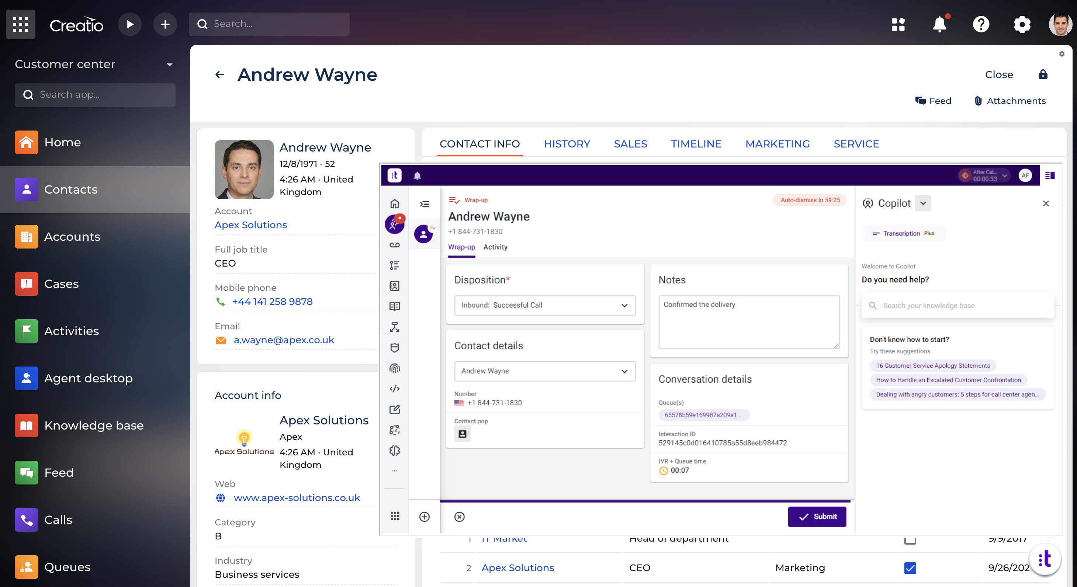Click the fingerprint icon in Talkdesk rail
1077x587 pixels.
[x=394, y=368]
